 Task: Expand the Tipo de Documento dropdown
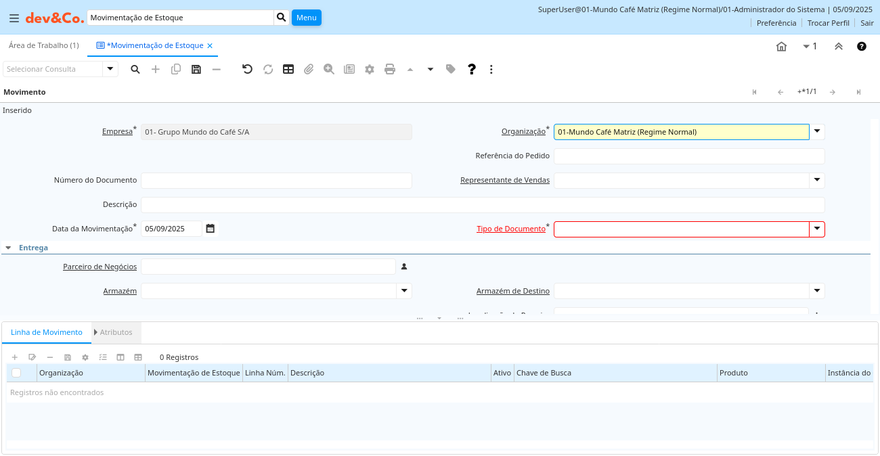pyautogui.click(x=817, y=229)
